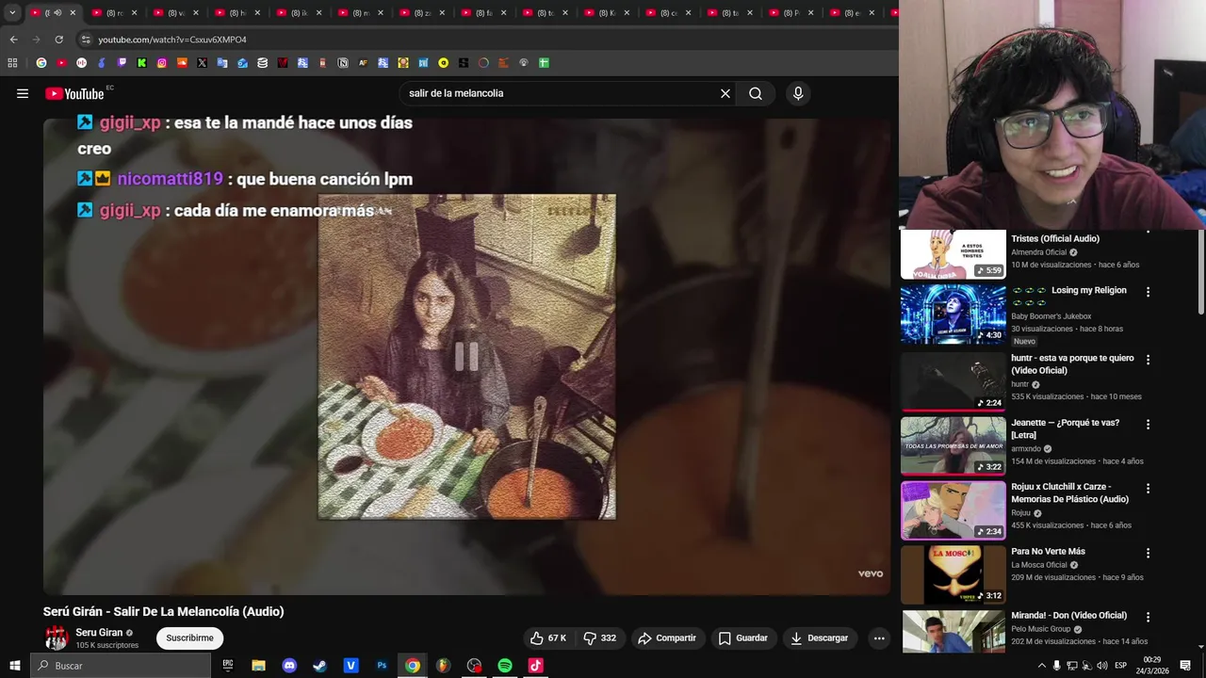Open more actions ellipsis below the video
1206x678 pixels.
(x=879, y=638)
